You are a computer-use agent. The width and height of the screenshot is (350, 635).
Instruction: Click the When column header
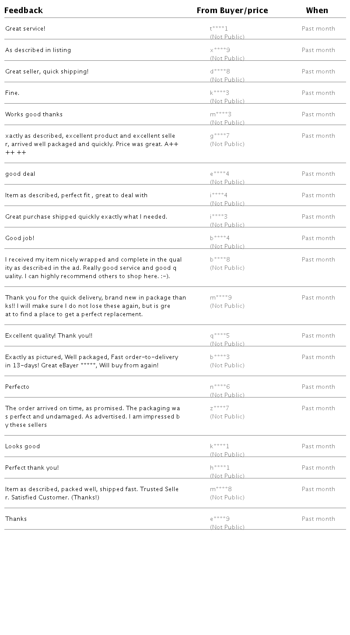[317, 10]
